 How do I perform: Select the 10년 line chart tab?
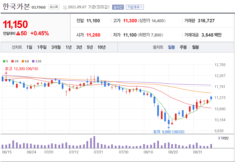(101, 47)
